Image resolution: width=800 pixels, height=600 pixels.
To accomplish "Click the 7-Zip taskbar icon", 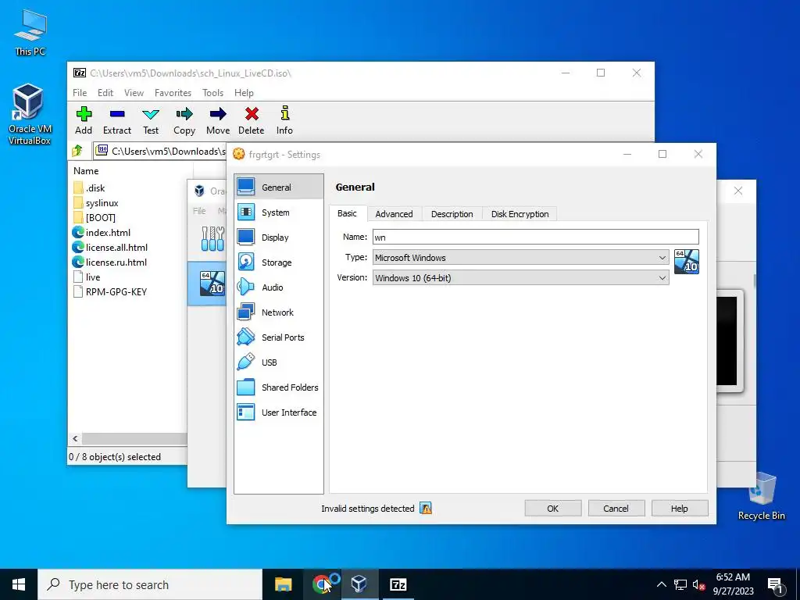I will click(x=398, y=584).
